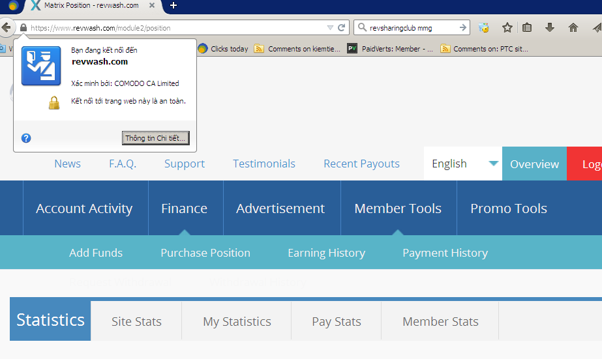Image resolution: width=602 pixels, height=359 pixels.
Task: Select the Matrix Position - revwash.com tab
Action: tap(91, 5)
